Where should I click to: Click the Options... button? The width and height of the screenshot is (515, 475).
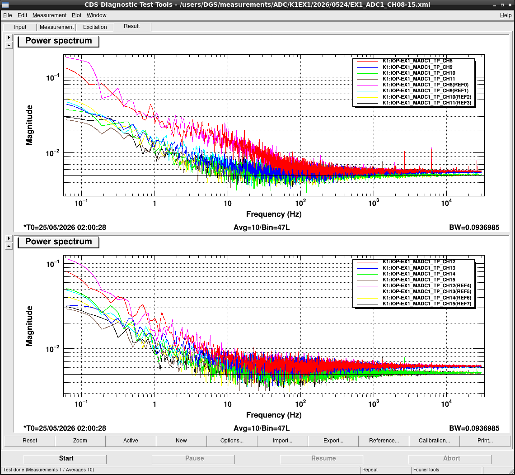click(x=232, y=441)
